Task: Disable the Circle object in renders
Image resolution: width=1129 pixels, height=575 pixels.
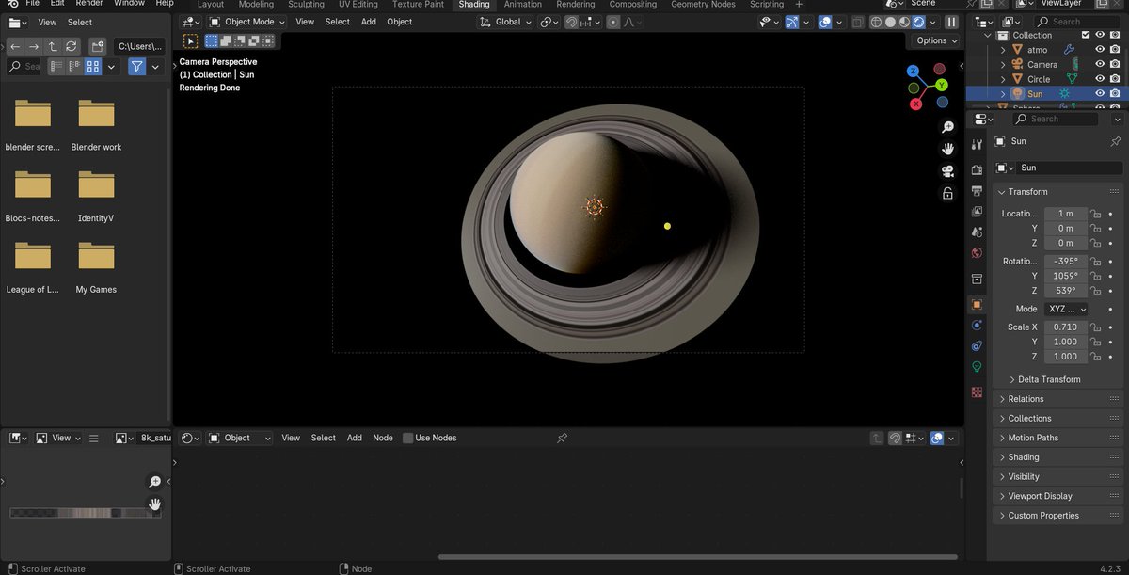Action: 1115,79
